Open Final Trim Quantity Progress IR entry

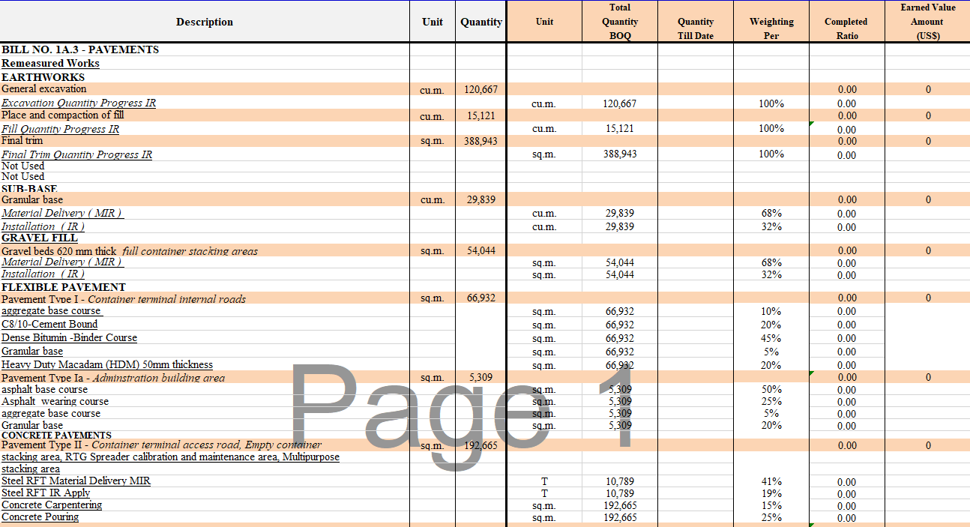coord(76,154)
